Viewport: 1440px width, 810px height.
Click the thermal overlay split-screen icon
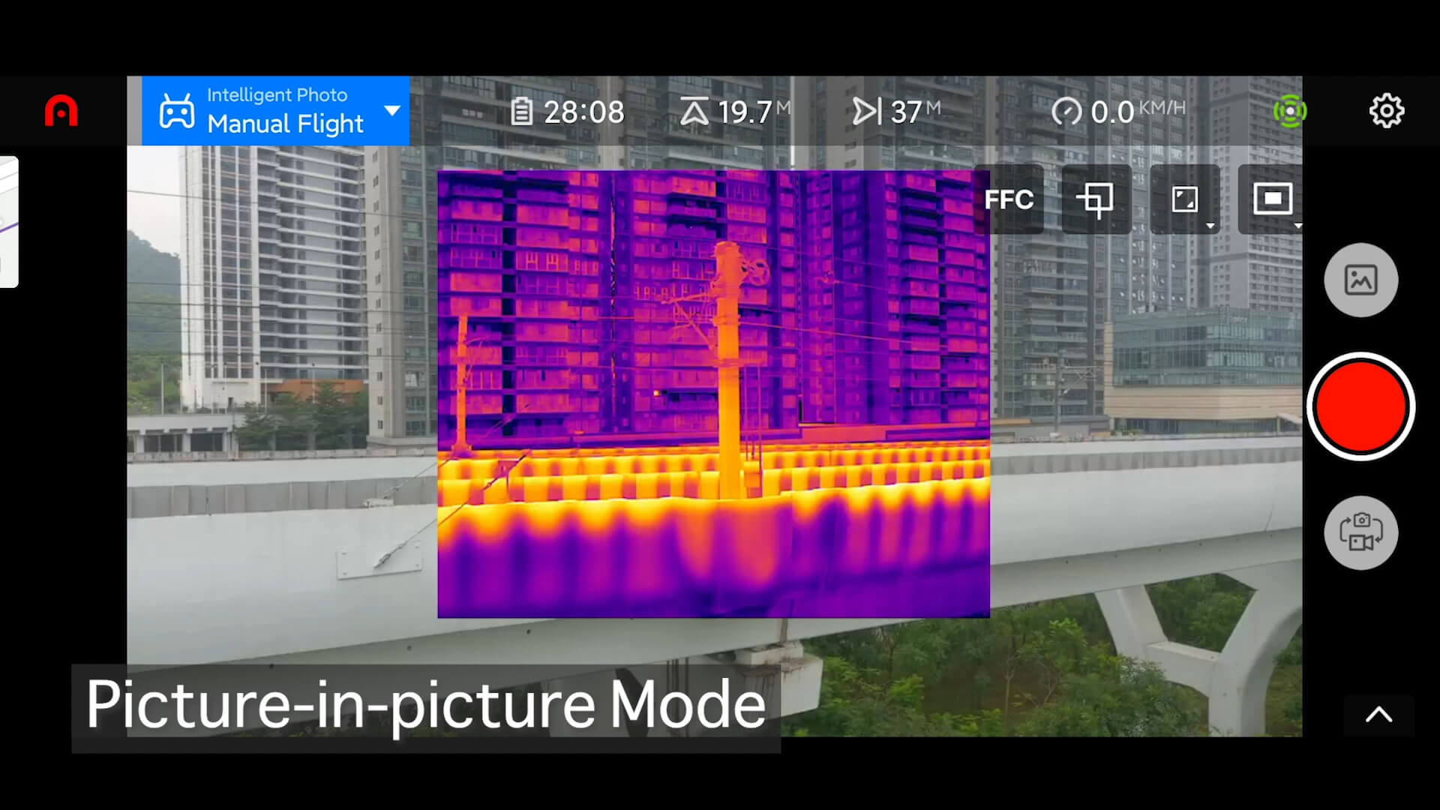pos(1183,199)
